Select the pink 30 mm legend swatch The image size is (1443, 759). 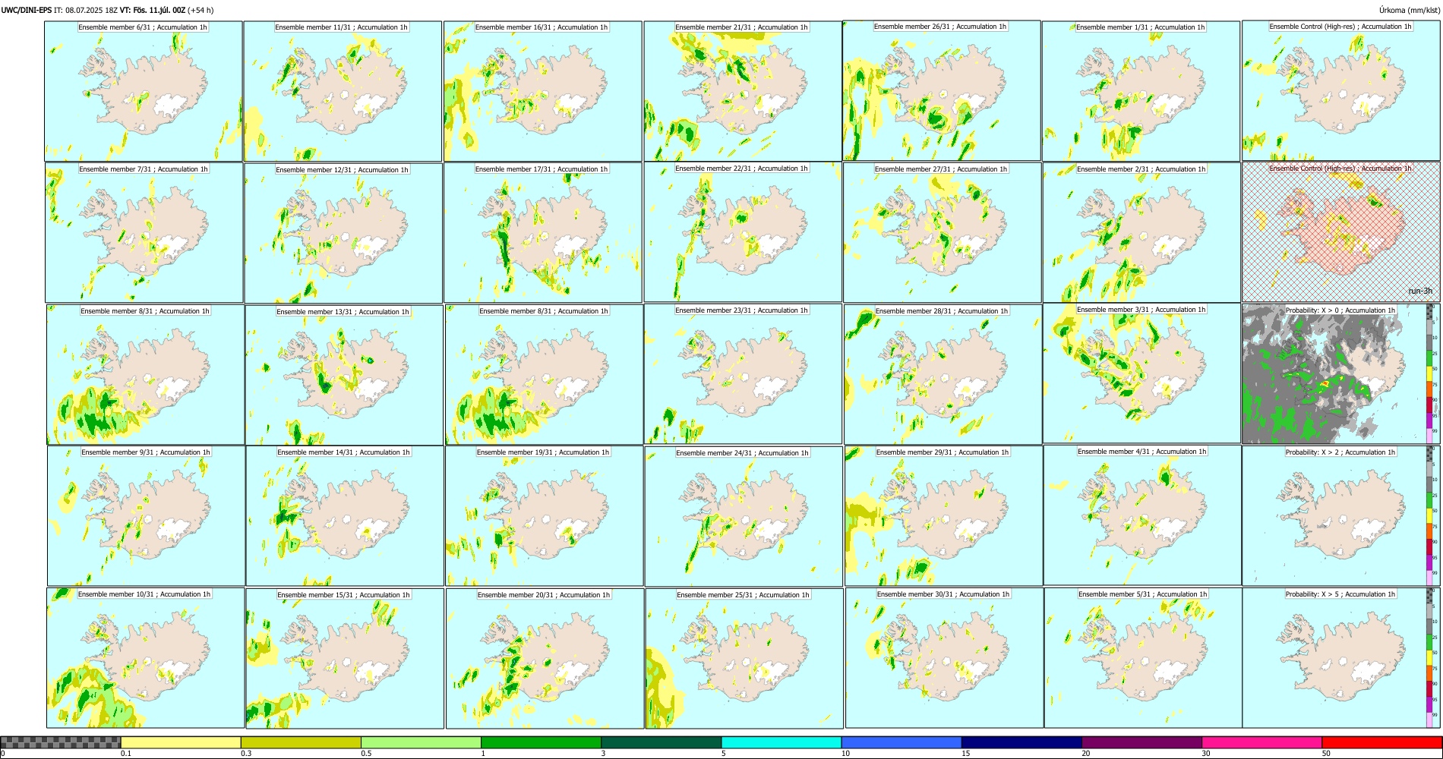point(1261,742)
